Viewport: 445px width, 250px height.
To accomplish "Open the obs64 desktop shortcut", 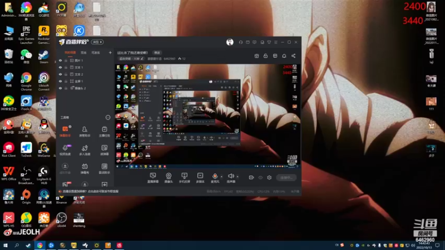I will click(x=62, y=220).
